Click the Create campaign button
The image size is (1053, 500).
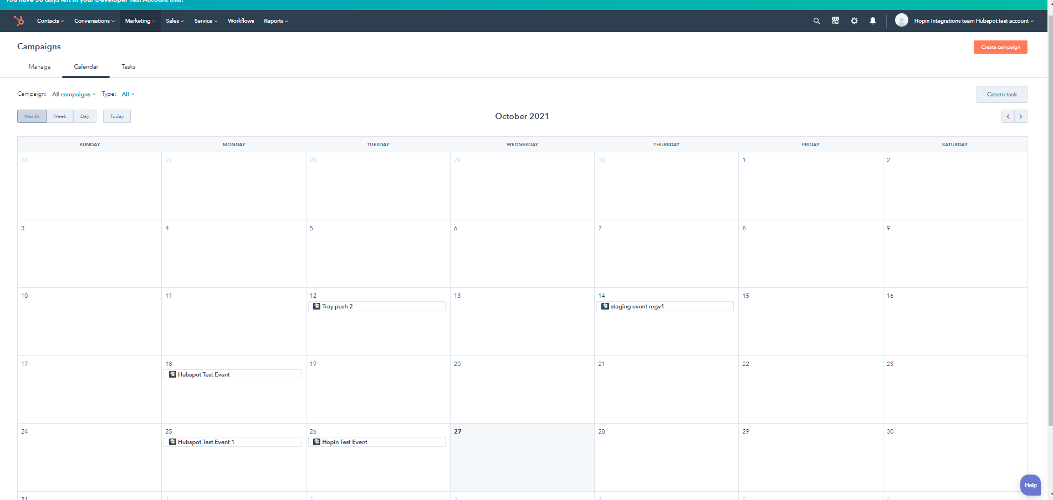[1000, 47]
